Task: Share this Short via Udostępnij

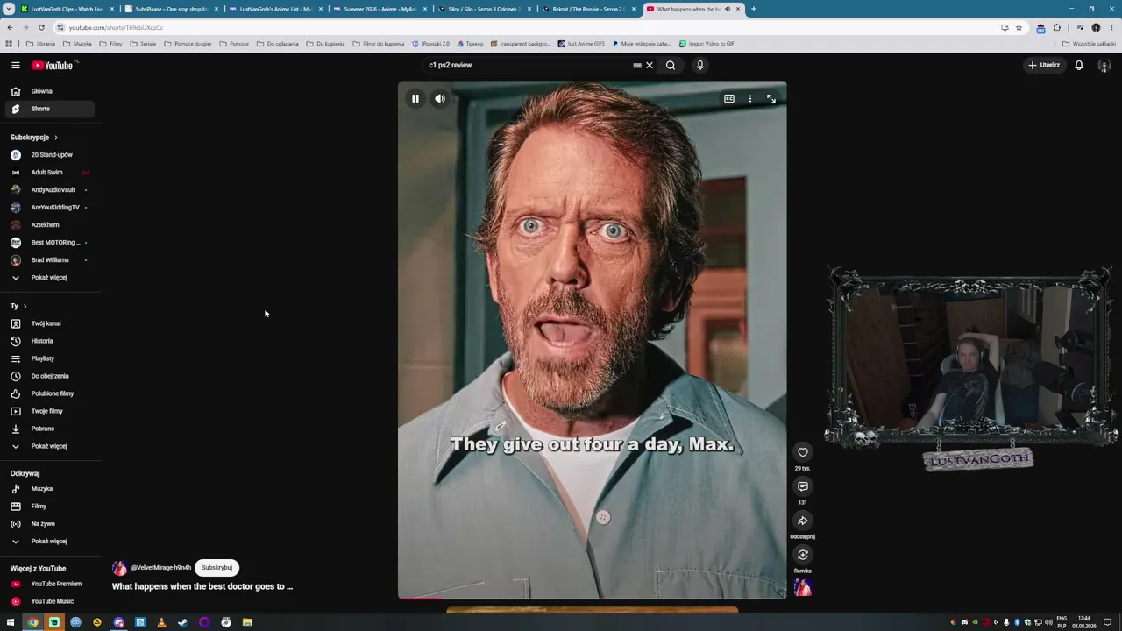Action: [802, 521]
